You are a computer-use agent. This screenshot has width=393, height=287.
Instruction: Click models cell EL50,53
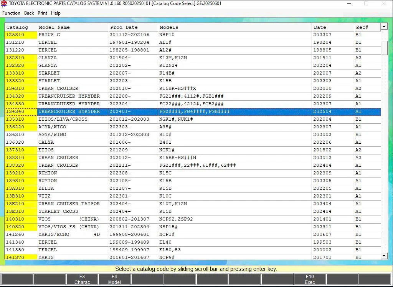[x=235, y=250]
